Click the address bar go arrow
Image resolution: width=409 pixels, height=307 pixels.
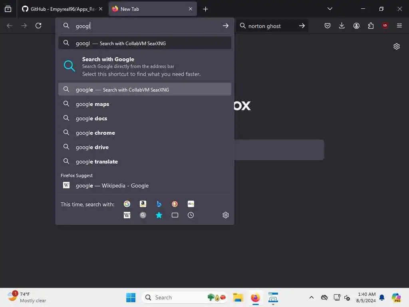pos(226,26)
